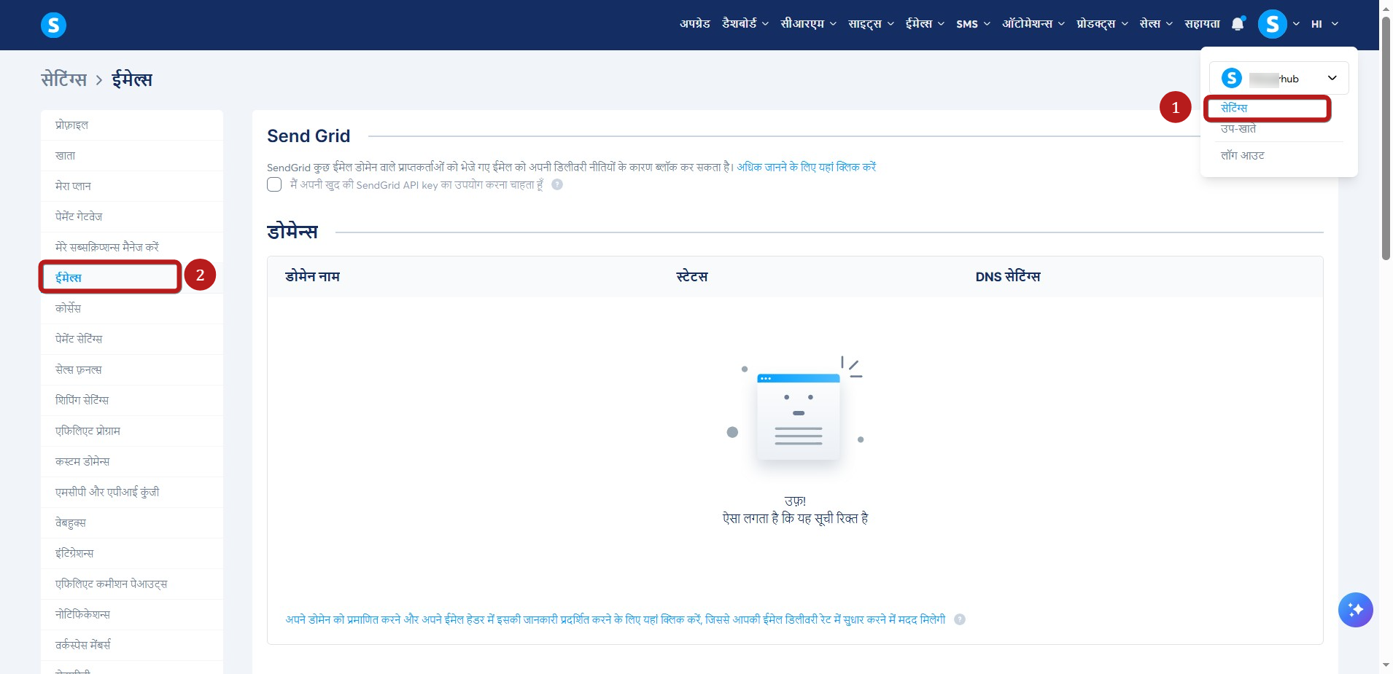Click the SendGrid learn more link

click(806, 167)
